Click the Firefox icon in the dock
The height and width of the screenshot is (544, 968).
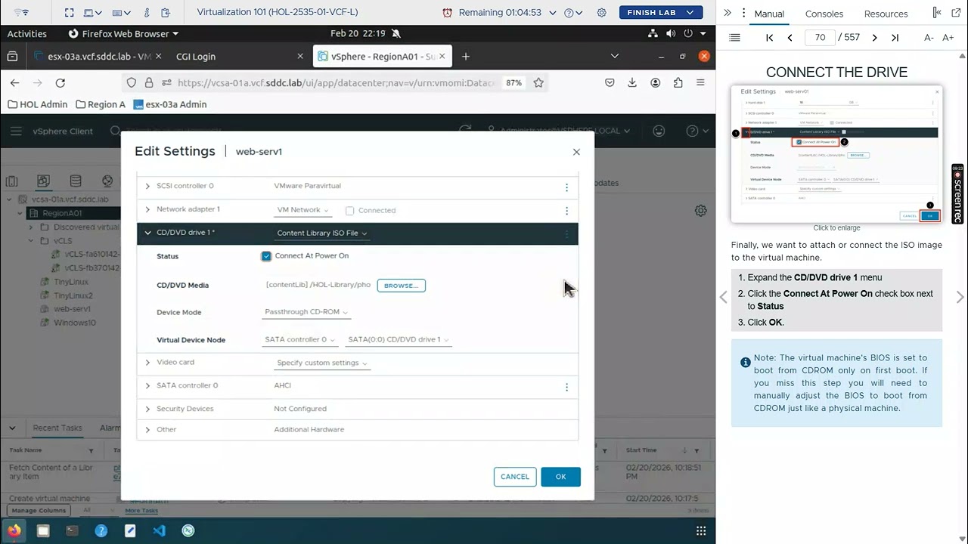(x=14, y=530)
